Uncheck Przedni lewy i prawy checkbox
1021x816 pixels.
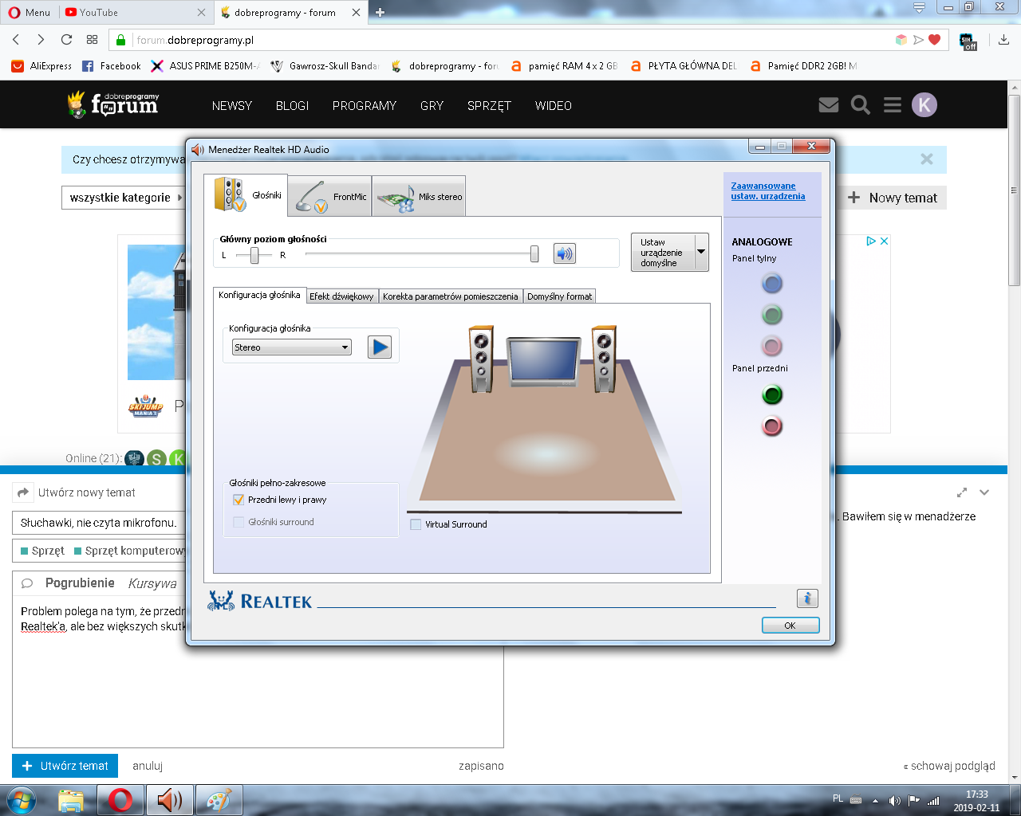pyautogui.click(x=238, y=500)
